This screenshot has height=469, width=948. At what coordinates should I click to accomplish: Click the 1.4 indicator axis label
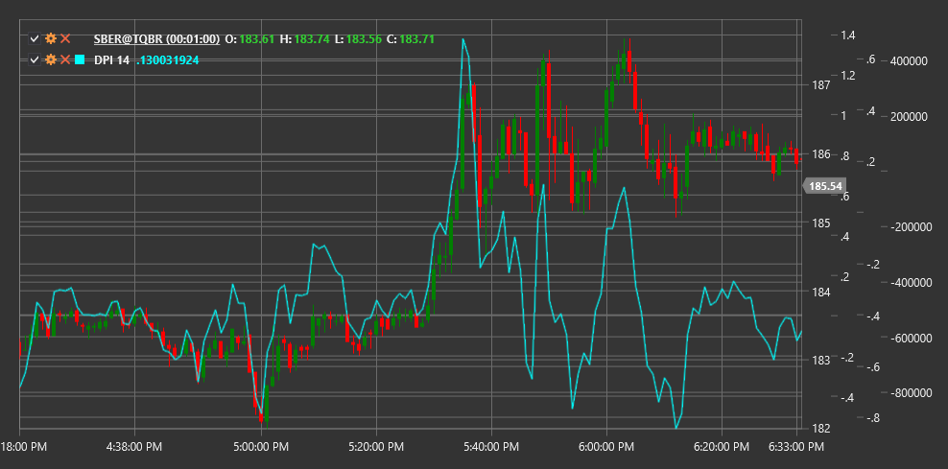[847, 35]
